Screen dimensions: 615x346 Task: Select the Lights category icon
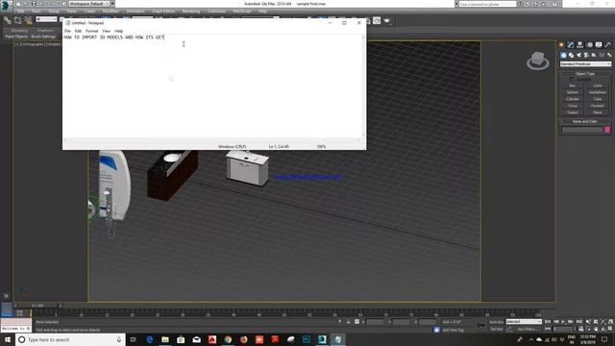(x=578, y=55)
